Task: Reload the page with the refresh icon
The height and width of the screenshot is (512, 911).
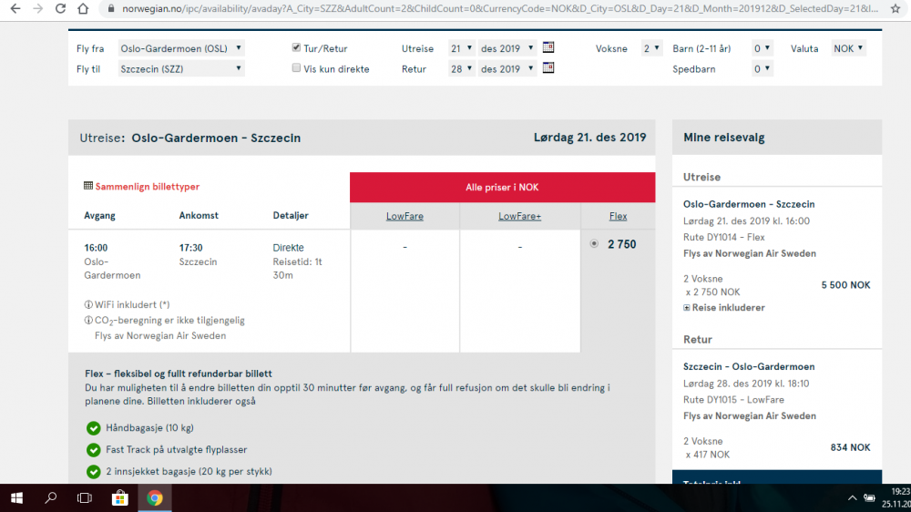Action: coord(60,9)
